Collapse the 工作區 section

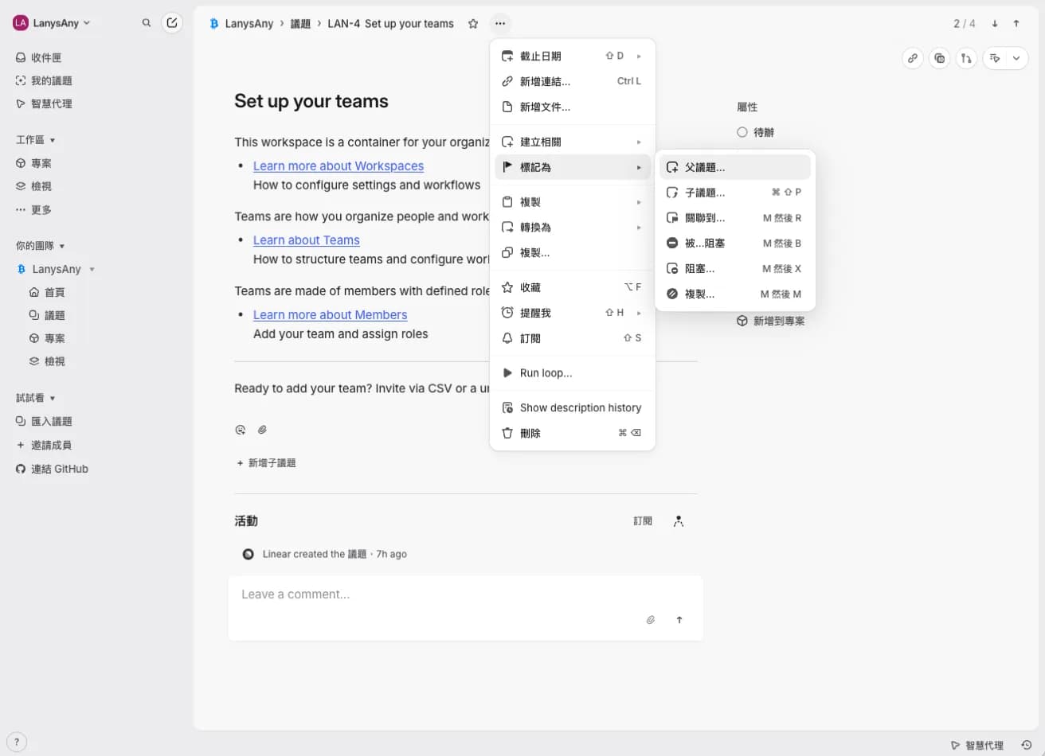pos(36,140)
